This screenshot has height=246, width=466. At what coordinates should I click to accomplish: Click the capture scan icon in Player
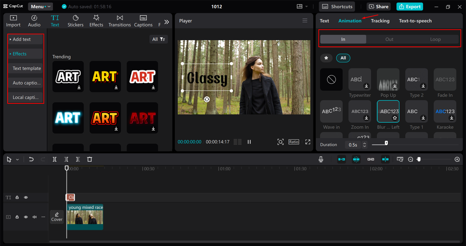tap(280, 142)
